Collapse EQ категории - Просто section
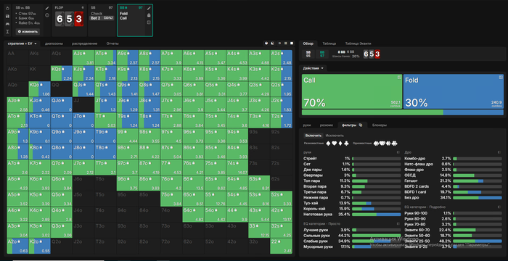508x261 pixels. point(398,223)
